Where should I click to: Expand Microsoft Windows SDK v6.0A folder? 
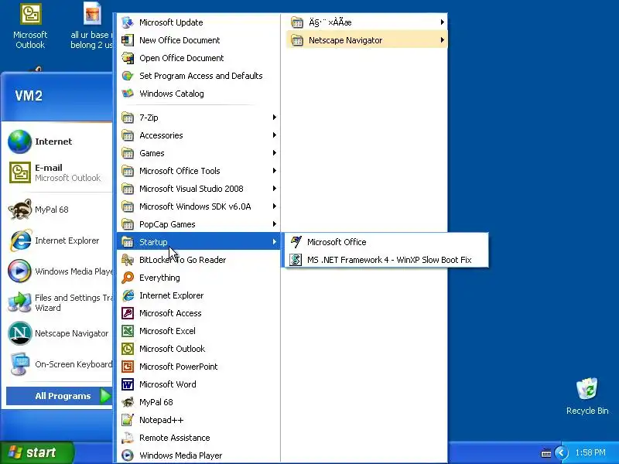click(x=199, y=206)
